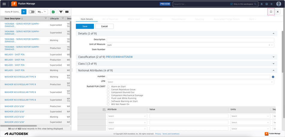Click the PREVIEW badge

click(165, 4)
